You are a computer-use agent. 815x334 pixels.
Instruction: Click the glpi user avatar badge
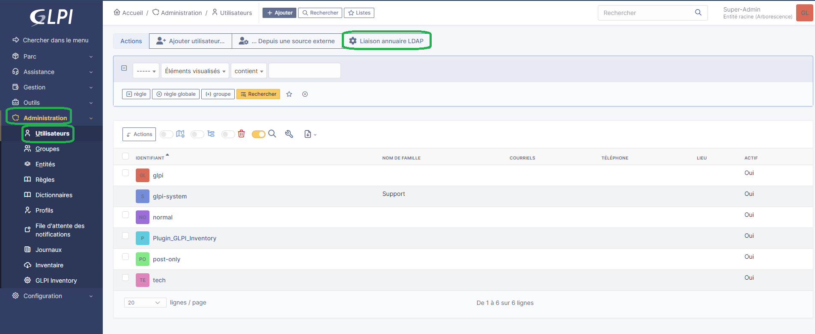point(143,175)
